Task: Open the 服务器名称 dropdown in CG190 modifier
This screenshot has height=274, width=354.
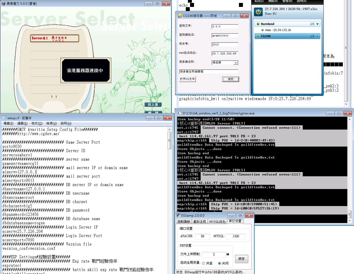Action: [x=236, y=63]
